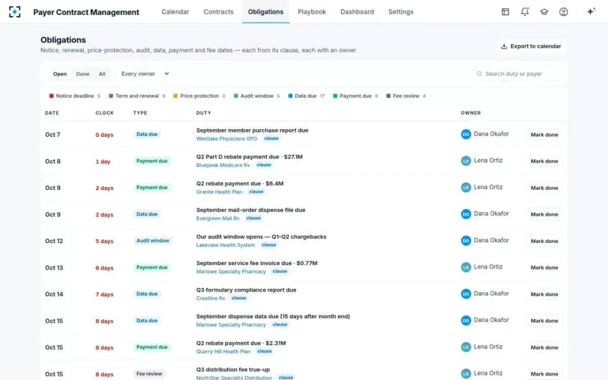Mark Q2 Part D rebate payment done

pos(544,161)
